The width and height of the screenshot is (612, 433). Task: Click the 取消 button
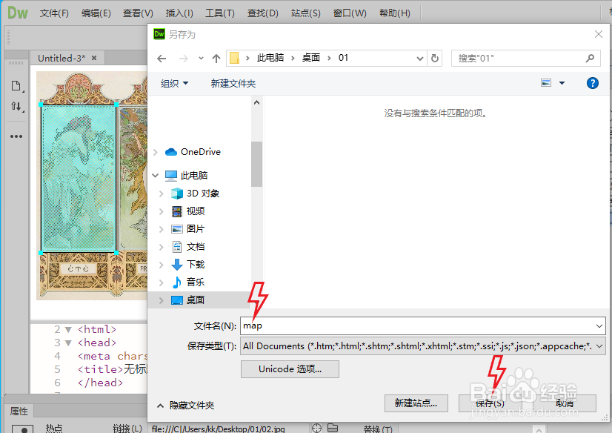tap(565, 403)
